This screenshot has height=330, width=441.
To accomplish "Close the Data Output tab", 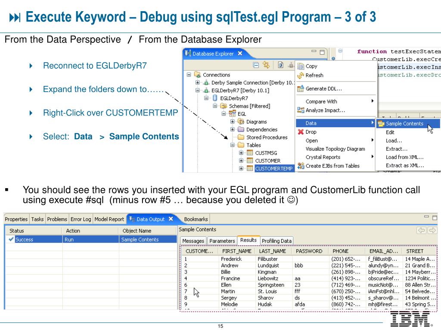I will point(171,219).
